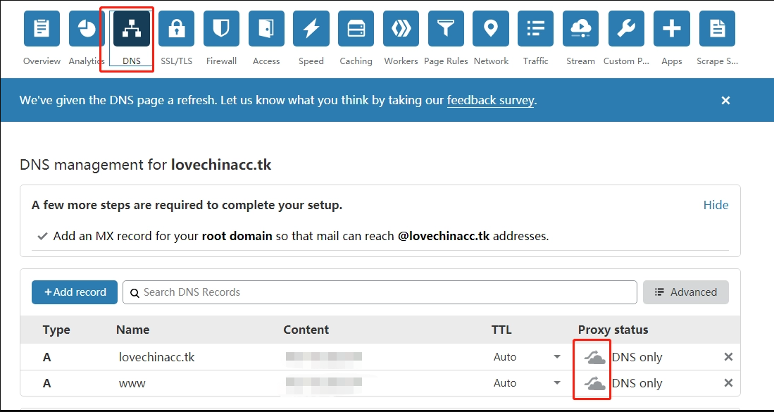The width and height of the screenshot is (774, 412).
Task: Open the Scrape Shield document icon
Action: point(717,29)
